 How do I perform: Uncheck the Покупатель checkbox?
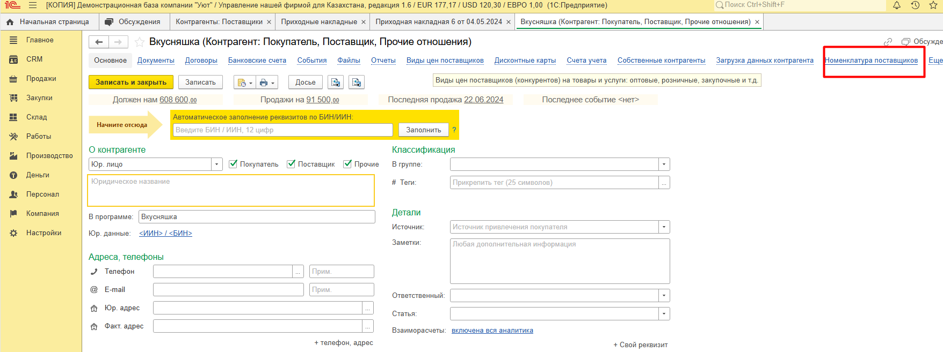[233, 164]
